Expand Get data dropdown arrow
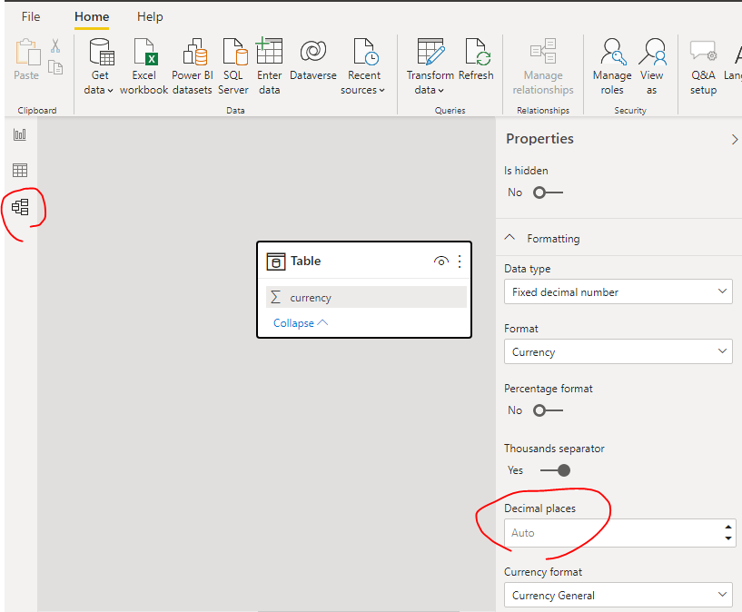 pos(110,90)
